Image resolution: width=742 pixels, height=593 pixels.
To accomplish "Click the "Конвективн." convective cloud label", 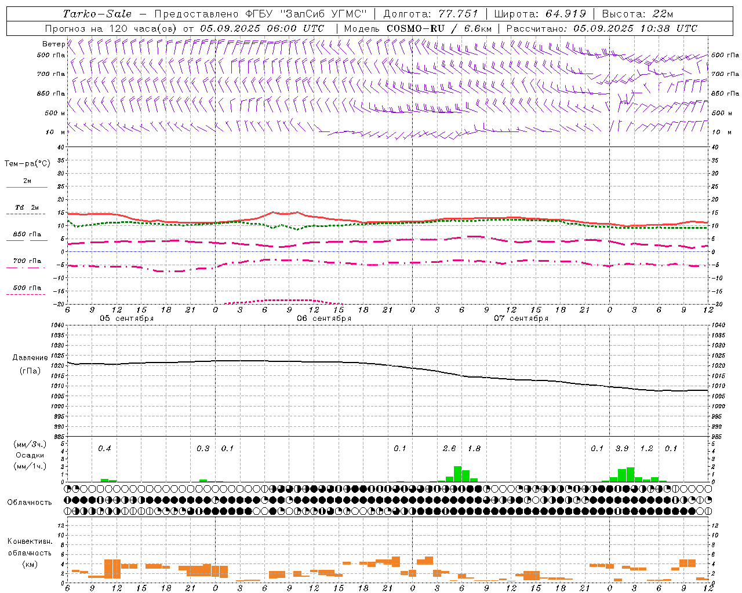I will click(x=30, y=541).
